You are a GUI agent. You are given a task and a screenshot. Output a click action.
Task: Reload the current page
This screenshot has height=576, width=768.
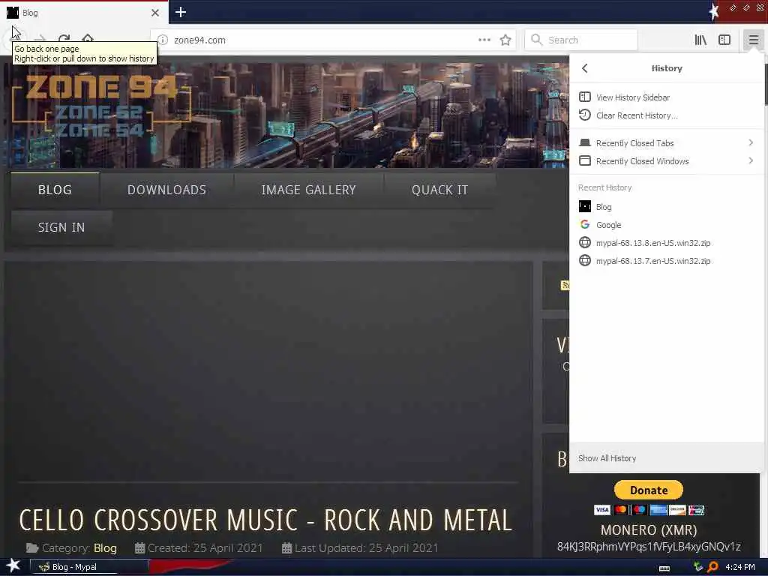coord(64,38)
